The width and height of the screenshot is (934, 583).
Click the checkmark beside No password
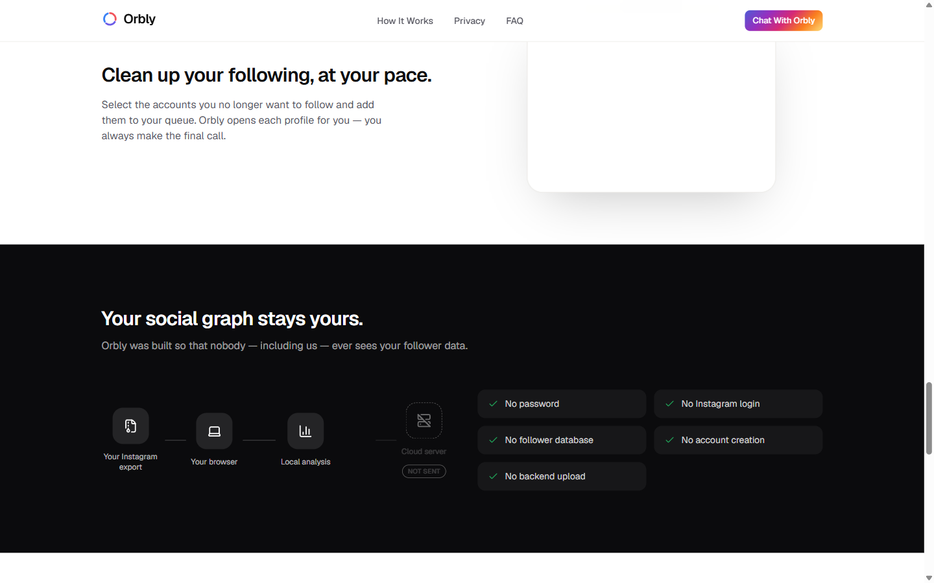pos(494,404)
